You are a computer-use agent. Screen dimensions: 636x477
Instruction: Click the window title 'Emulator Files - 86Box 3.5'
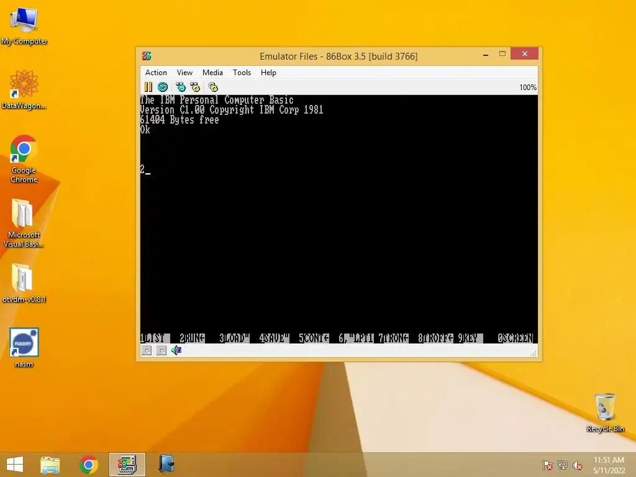338,57
